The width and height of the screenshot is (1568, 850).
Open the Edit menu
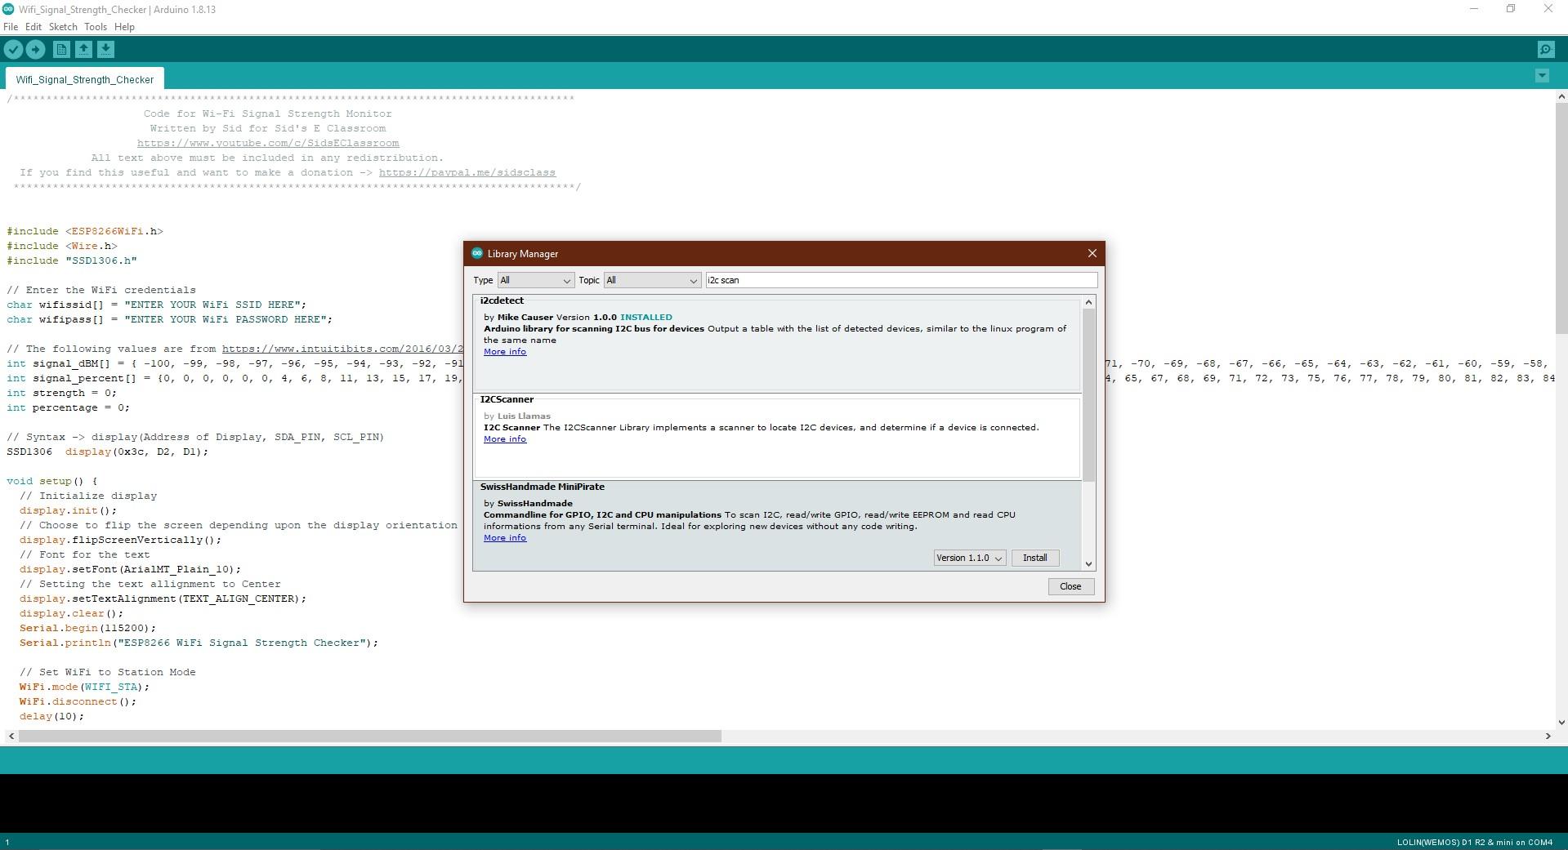[34, 27]
